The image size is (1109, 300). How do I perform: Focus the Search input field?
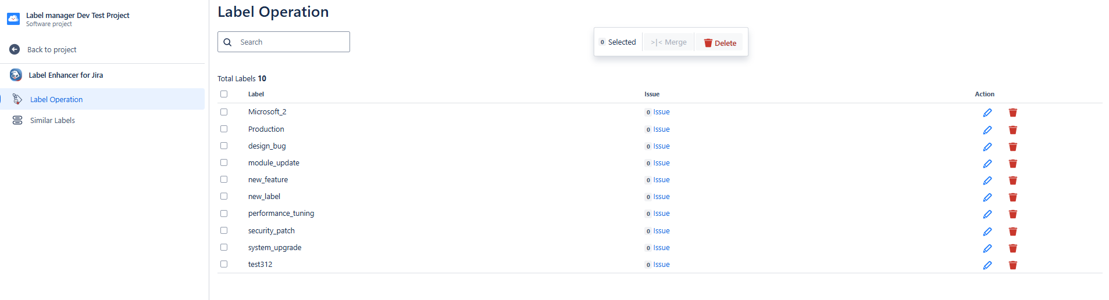click(284, 42)
